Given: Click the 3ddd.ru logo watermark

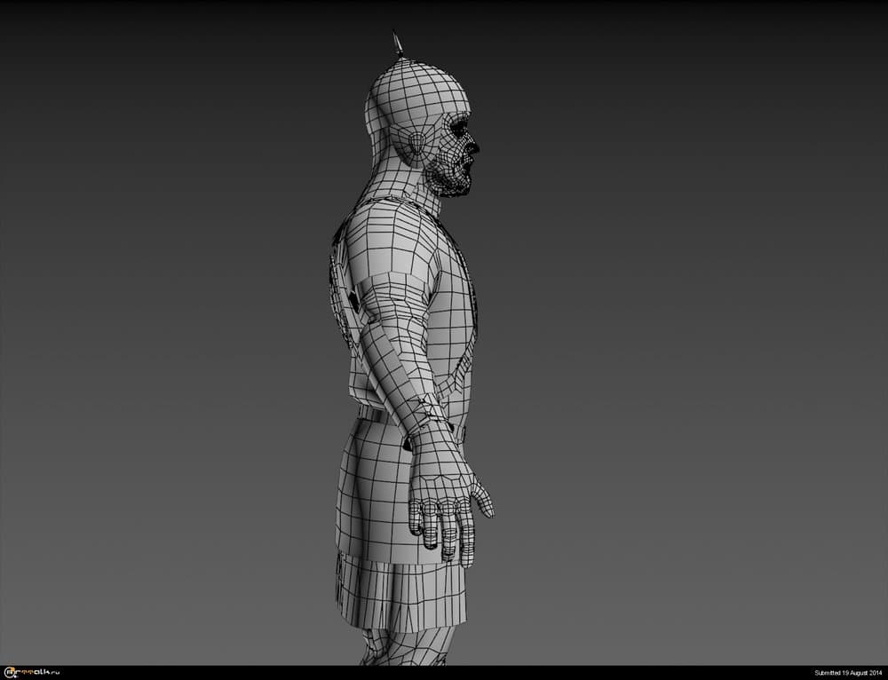Looking at the screenshot, I should (29, 673).
